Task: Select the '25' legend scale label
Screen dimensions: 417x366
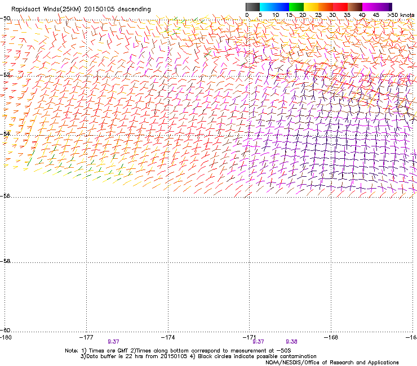Action: pyautogui.click(x=318, y=15)
